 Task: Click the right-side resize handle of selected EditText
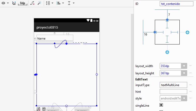97,75
